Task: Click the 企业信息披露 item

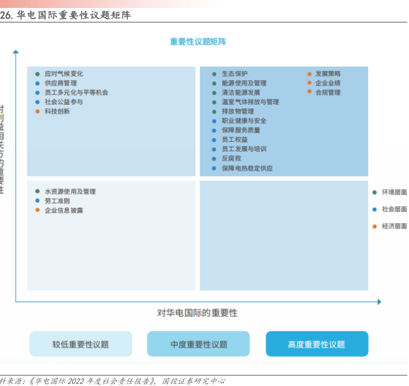Action: point(64,210)
